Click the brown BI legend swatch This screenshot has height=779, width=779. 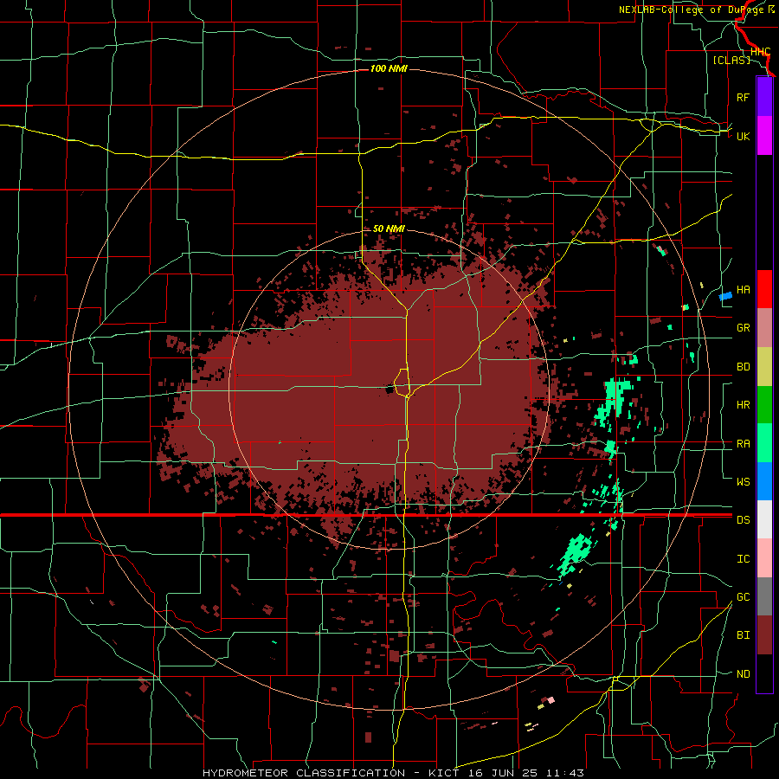coord(764,635)
